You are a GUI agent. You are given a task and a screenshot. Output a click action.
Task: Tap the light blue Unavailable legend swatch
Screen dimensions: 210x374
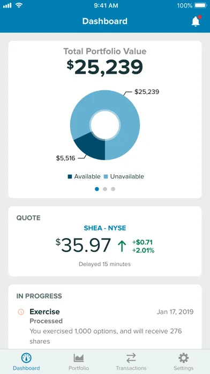pyautogui.click(x=106, y=177)
